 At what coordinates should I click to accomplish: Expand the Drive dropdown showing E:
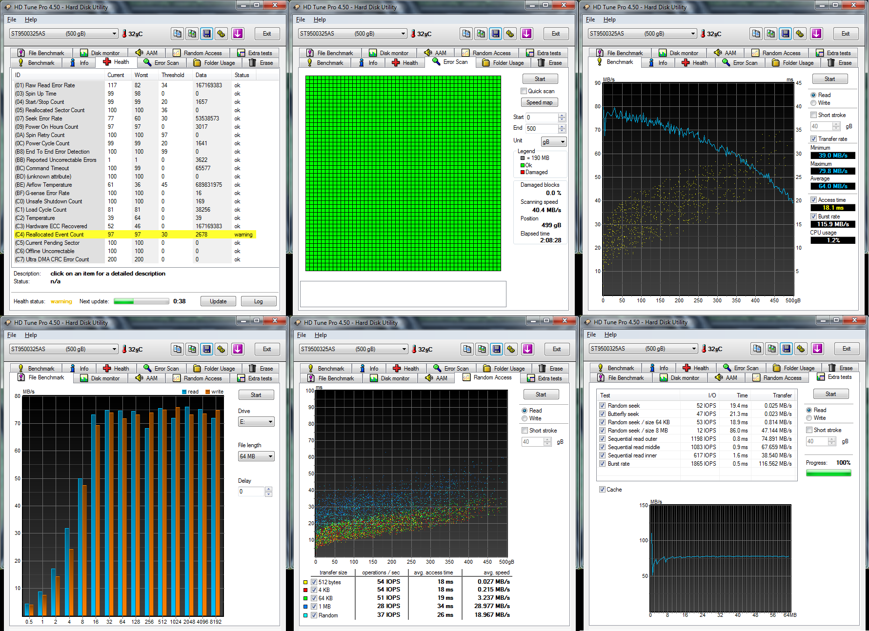coord(256,422)
